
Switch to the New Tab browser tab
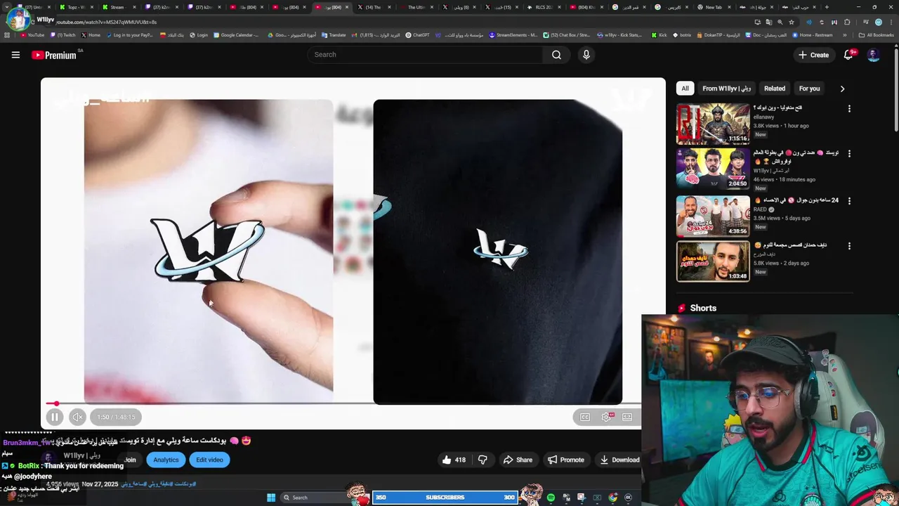coord(713,7)
